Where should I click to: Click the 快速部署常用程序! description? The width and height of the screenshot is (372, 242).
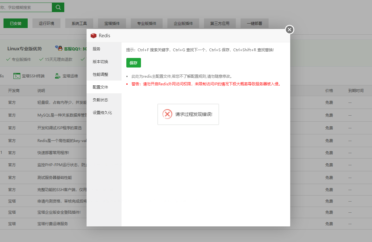53,153
